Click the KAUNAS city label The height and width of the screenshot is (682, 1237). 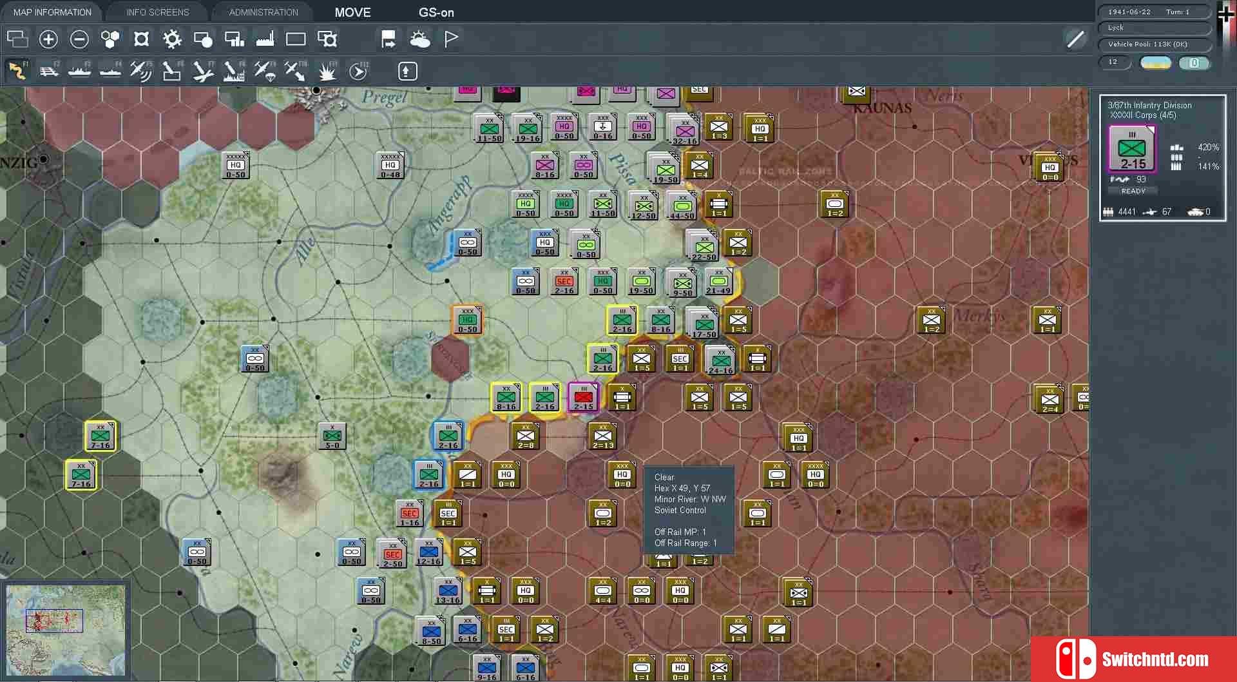pos(882,108)
